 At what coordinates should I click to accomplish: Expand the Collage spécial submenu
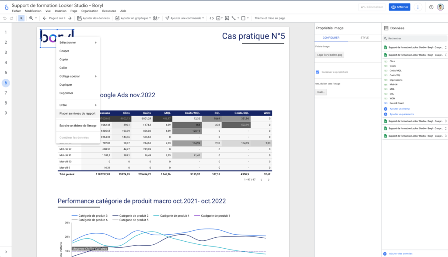[x=78, y=76]
